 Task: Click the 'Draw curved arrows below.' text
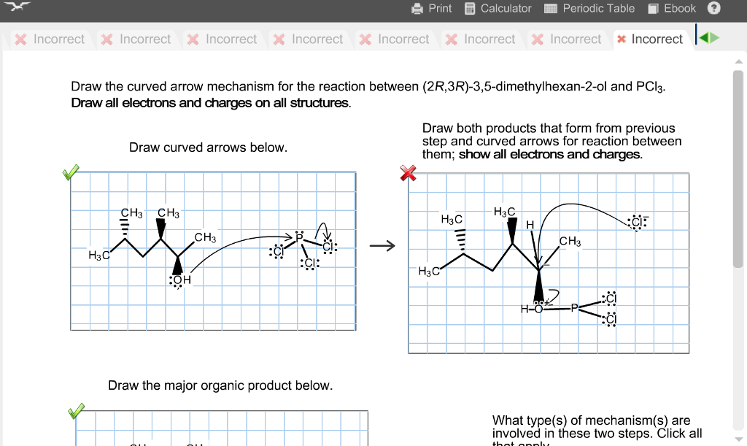coord(208,147)
